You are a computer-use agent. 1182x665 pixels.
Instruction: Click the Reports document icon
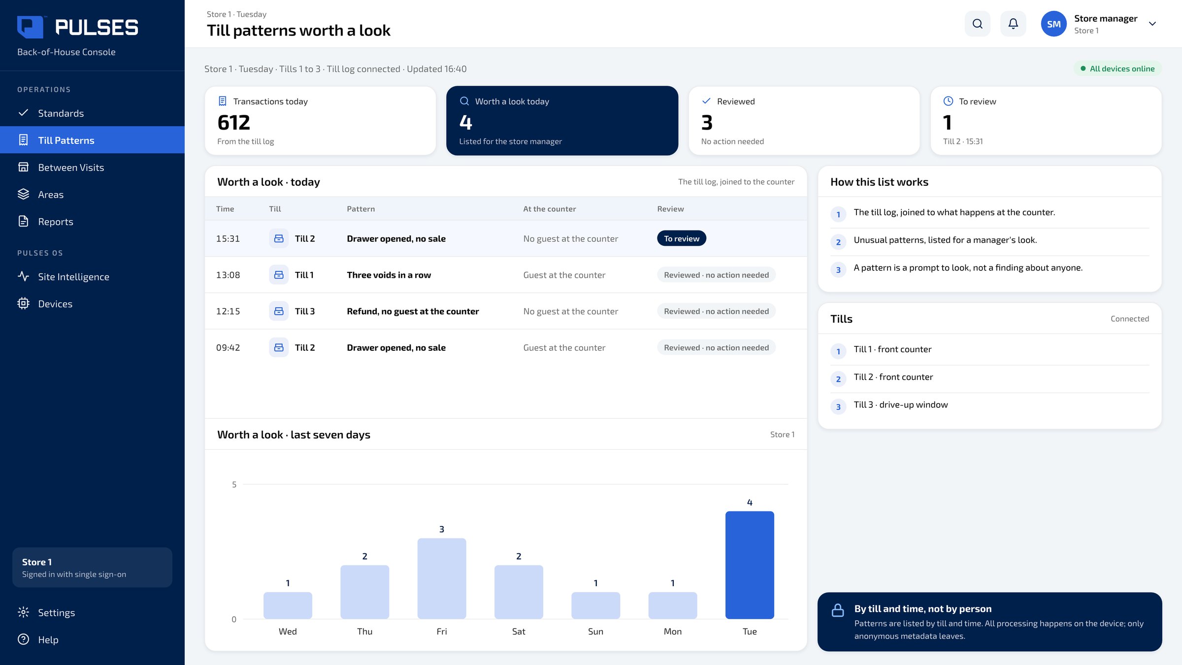pyautogui.click(x=23, y=221)
